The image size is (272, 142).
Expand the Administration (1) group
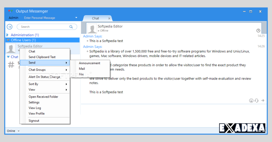tap(7, 35)
